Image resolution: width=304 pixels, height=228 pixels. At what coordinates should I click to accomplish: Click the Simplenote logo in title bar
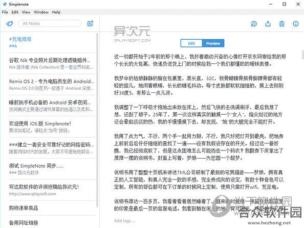click(x=5, y=4)
